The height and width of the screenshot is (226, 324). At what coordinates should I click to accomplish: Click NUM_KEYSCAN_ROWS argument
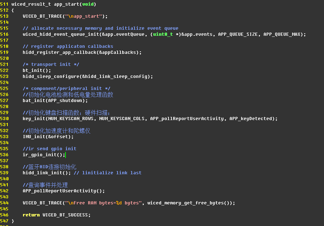pyautogui.click(x=71, y=119)
